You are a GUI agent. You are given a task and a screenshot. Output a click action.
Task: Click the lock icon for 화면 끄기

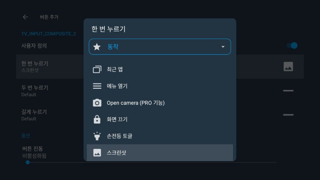(97, 119)
